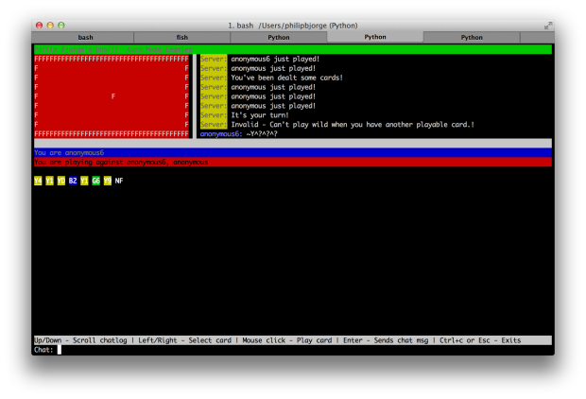
Task: Play the green G6 card
Action: pyautogui.click(x=95, y=181)
